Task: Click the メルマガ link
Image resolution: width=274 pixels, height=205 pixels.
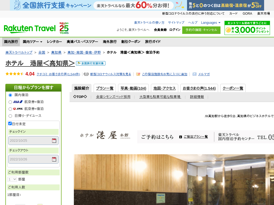Action: point(204,74)
